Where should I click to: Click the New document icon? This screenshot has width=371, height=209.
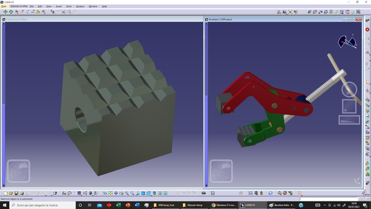coord(6,193)
